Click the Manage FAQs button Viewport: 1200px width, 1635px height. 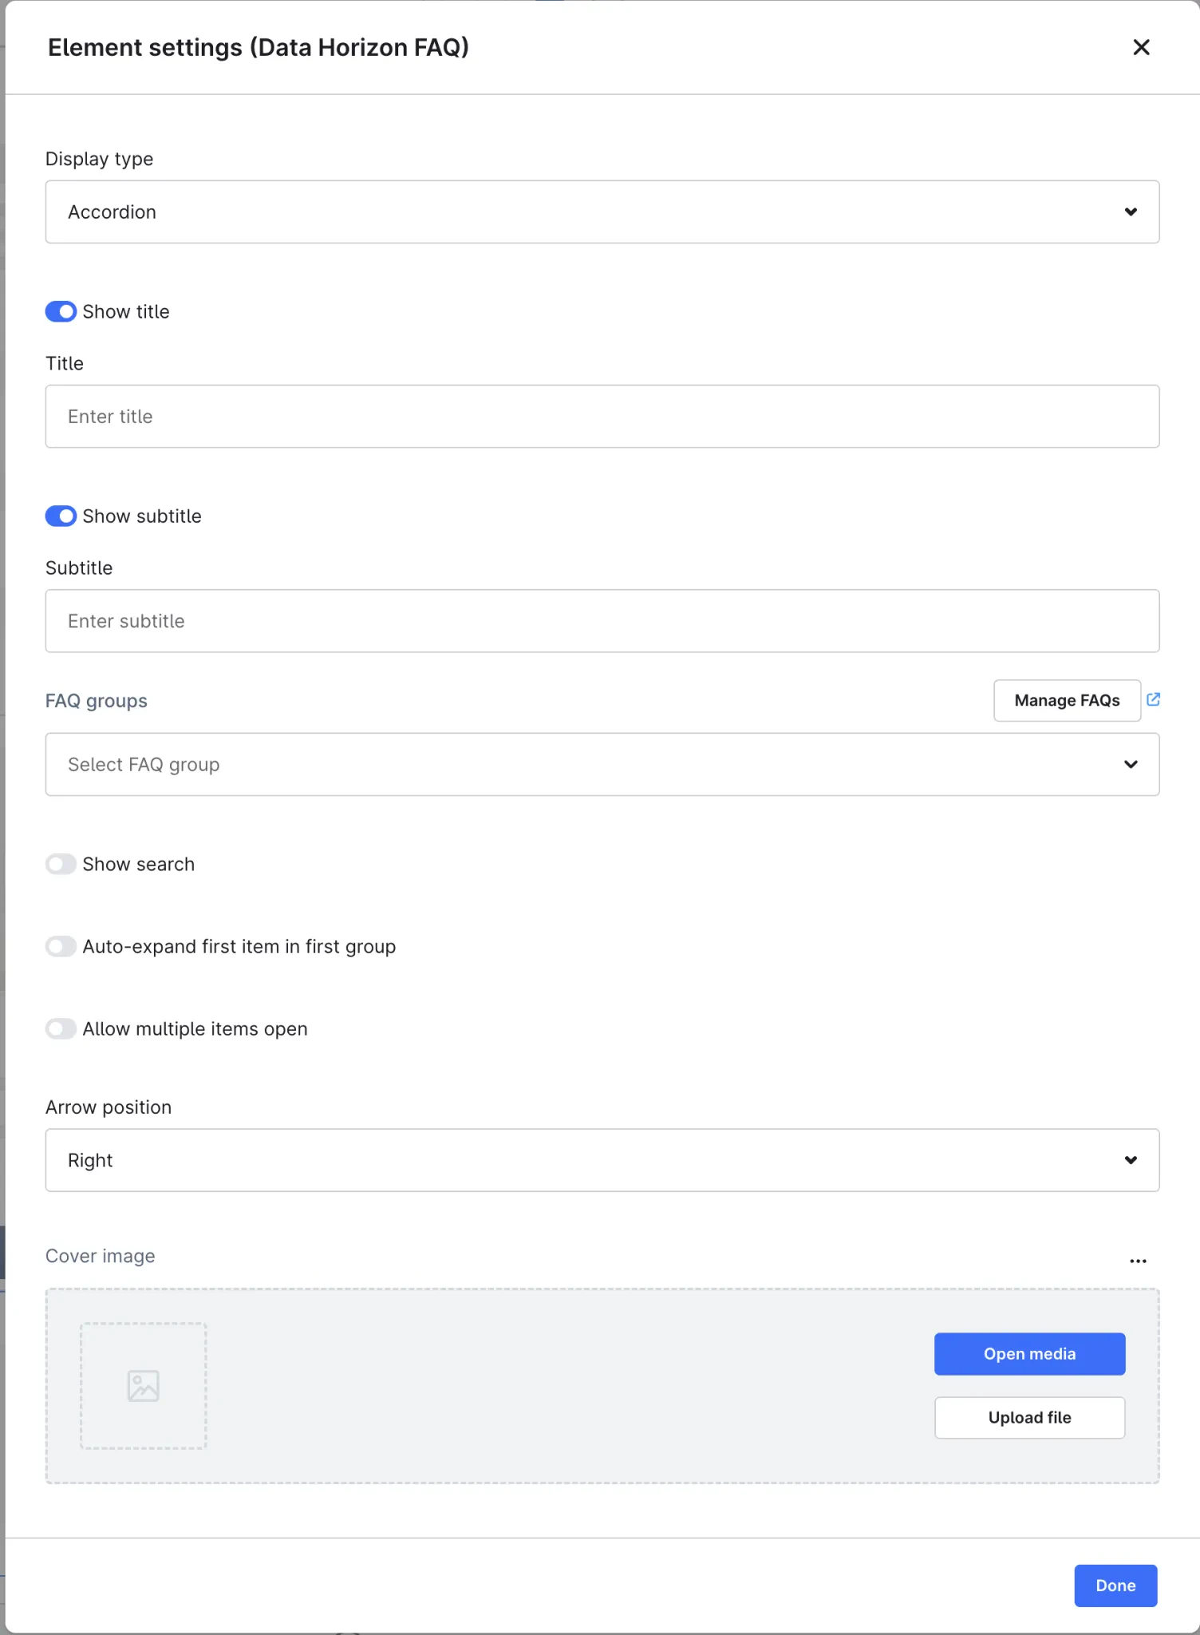point(1067,700)
